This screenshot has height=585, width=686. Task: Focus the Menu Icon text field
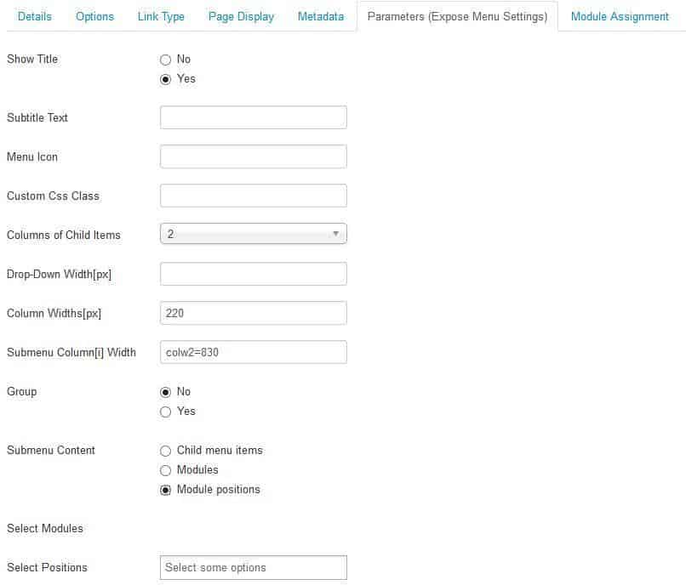point(253,156)
